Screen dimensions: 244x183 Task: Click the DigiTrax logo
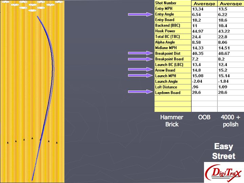pyautogui.click(x=224, y=172)
